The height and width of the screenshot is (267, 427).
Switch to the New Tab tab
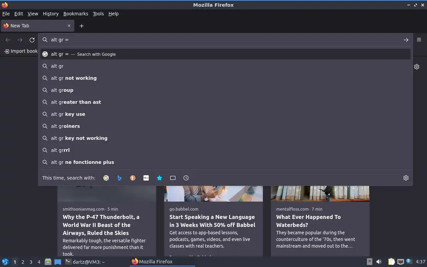37,26
